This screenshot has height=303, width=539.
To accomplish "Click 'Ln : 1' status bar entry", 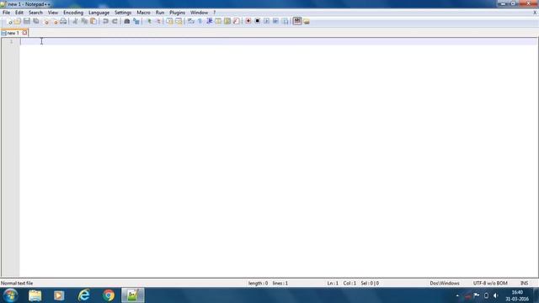I will tap(333, 283).
